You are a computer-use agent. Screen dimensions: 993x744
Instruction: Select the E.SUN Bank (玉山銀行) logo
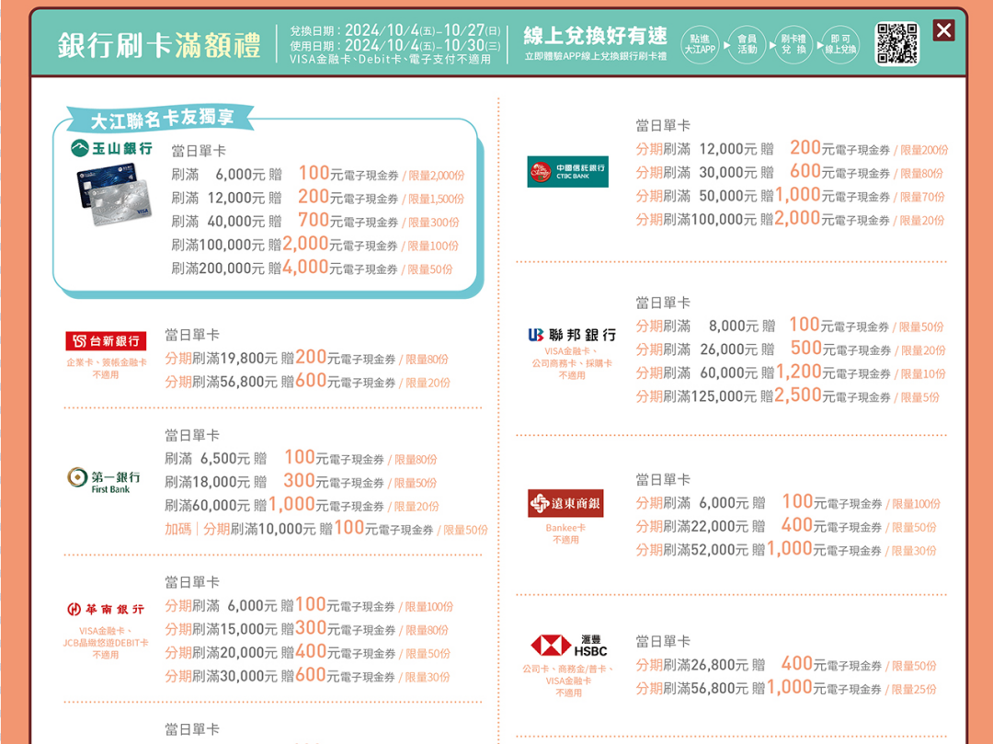(x=110, y=149)
